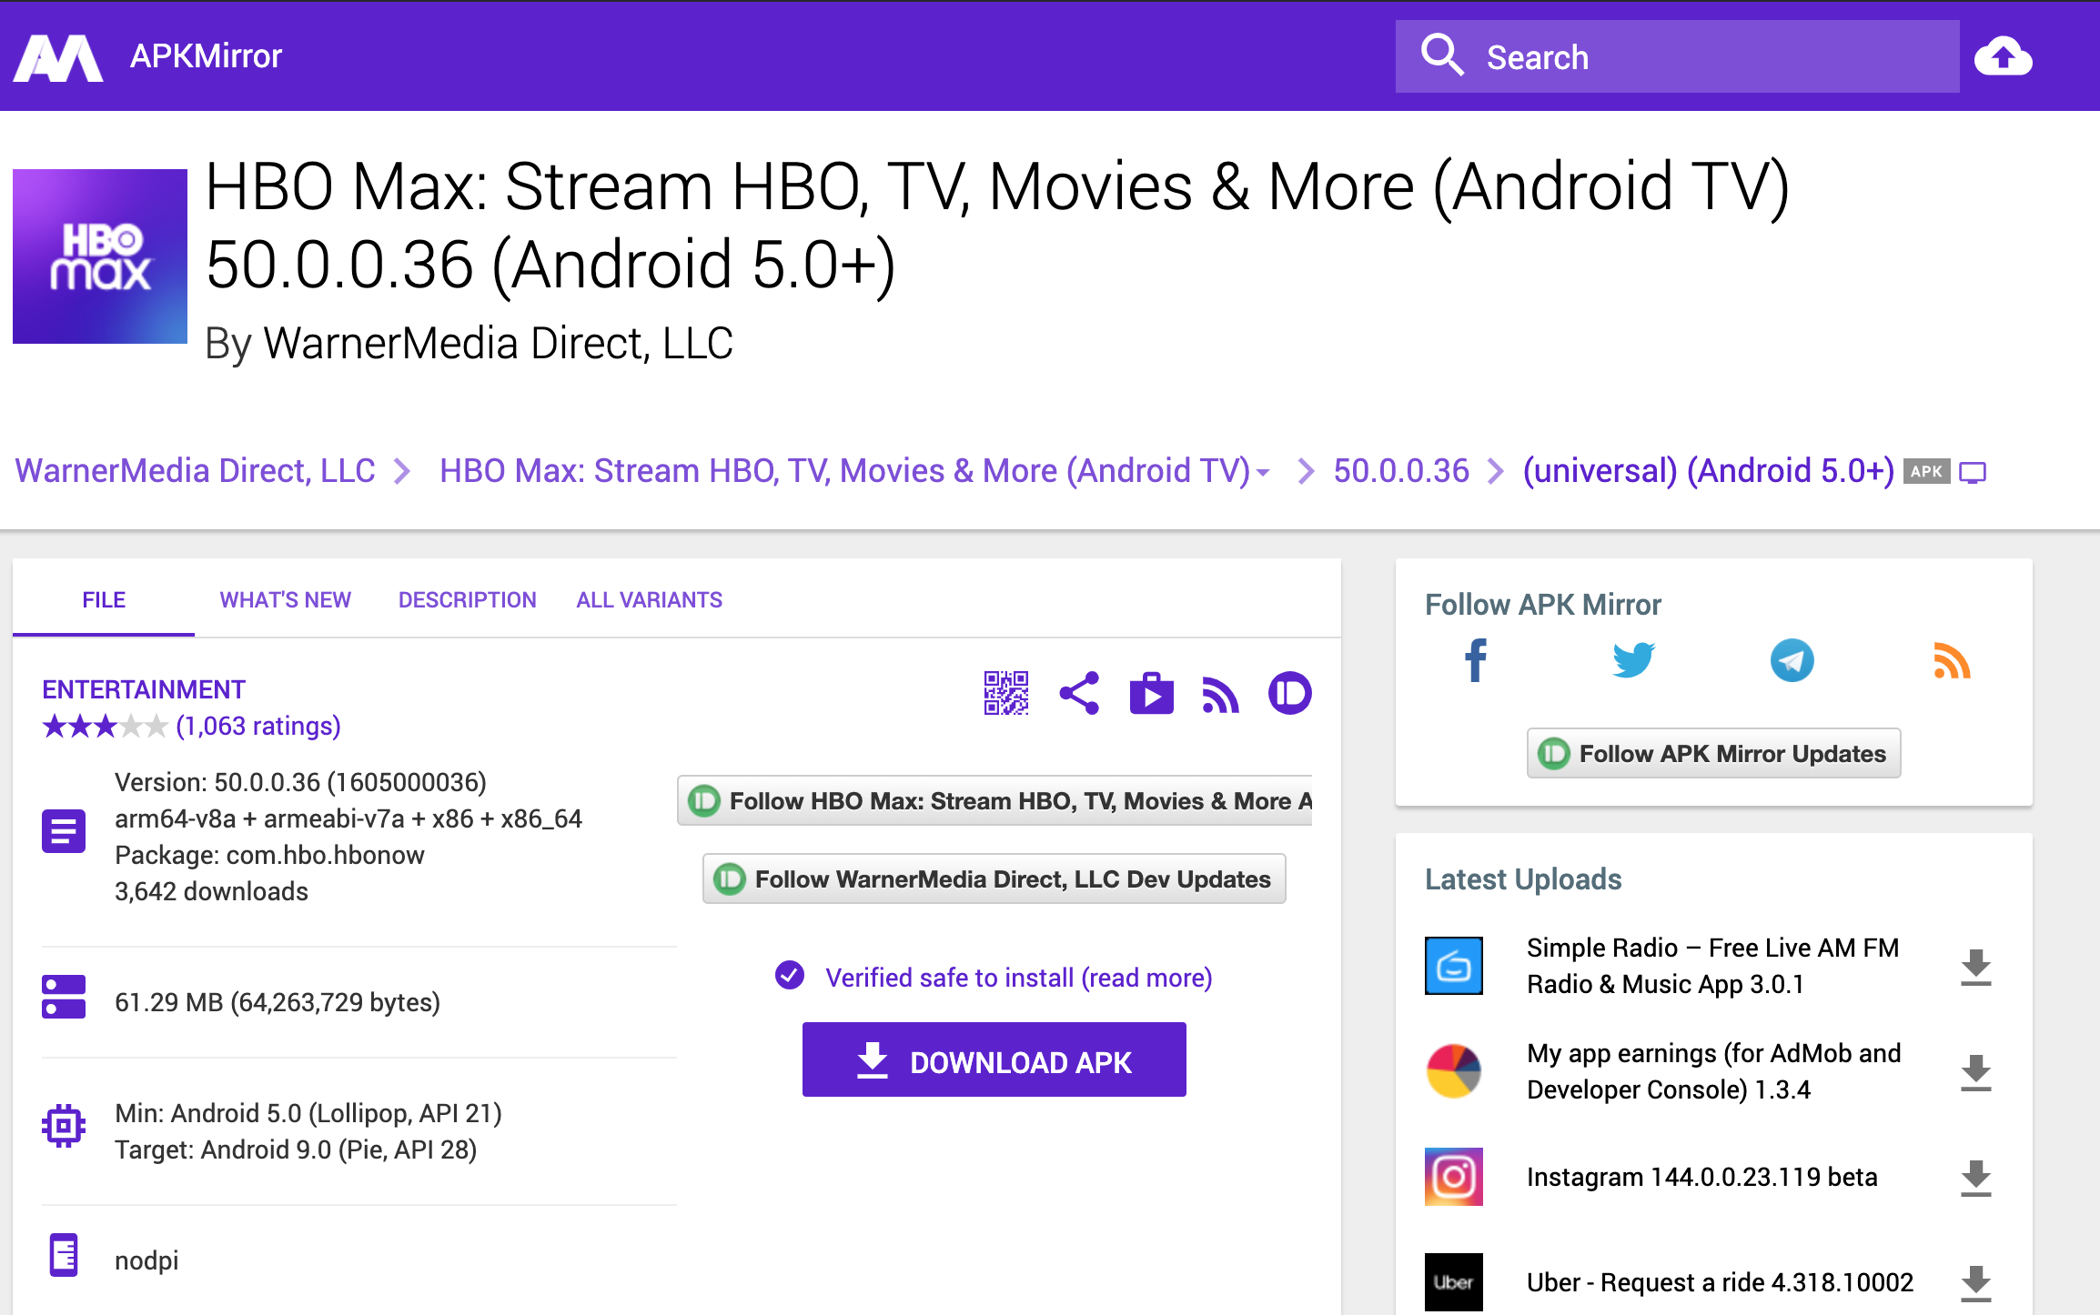Click the 1,063 ratings link
Viewport: 2100px width, 1315px height.
(x=258, y=726)
